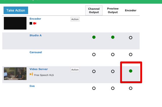This screenshot has width=162, height=107.
Task: Open the Action dropdown for Encoder
Action: 75,19
